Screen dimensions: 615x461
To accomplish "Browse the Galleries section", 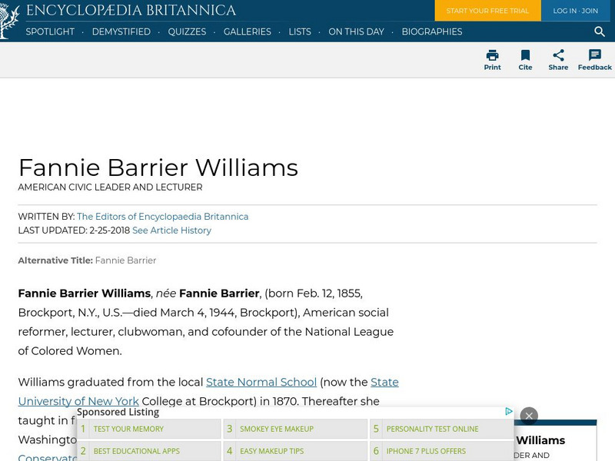I will (x=247, y=32).
